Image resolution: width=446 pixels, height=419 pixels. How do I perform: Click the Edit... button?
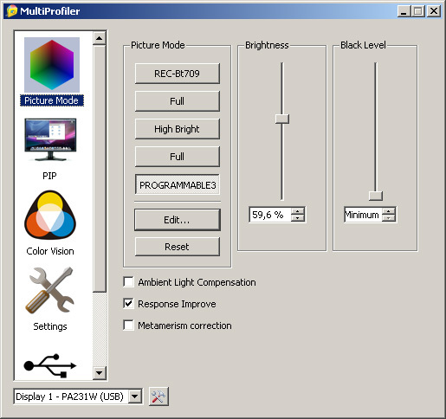(178, 220)
